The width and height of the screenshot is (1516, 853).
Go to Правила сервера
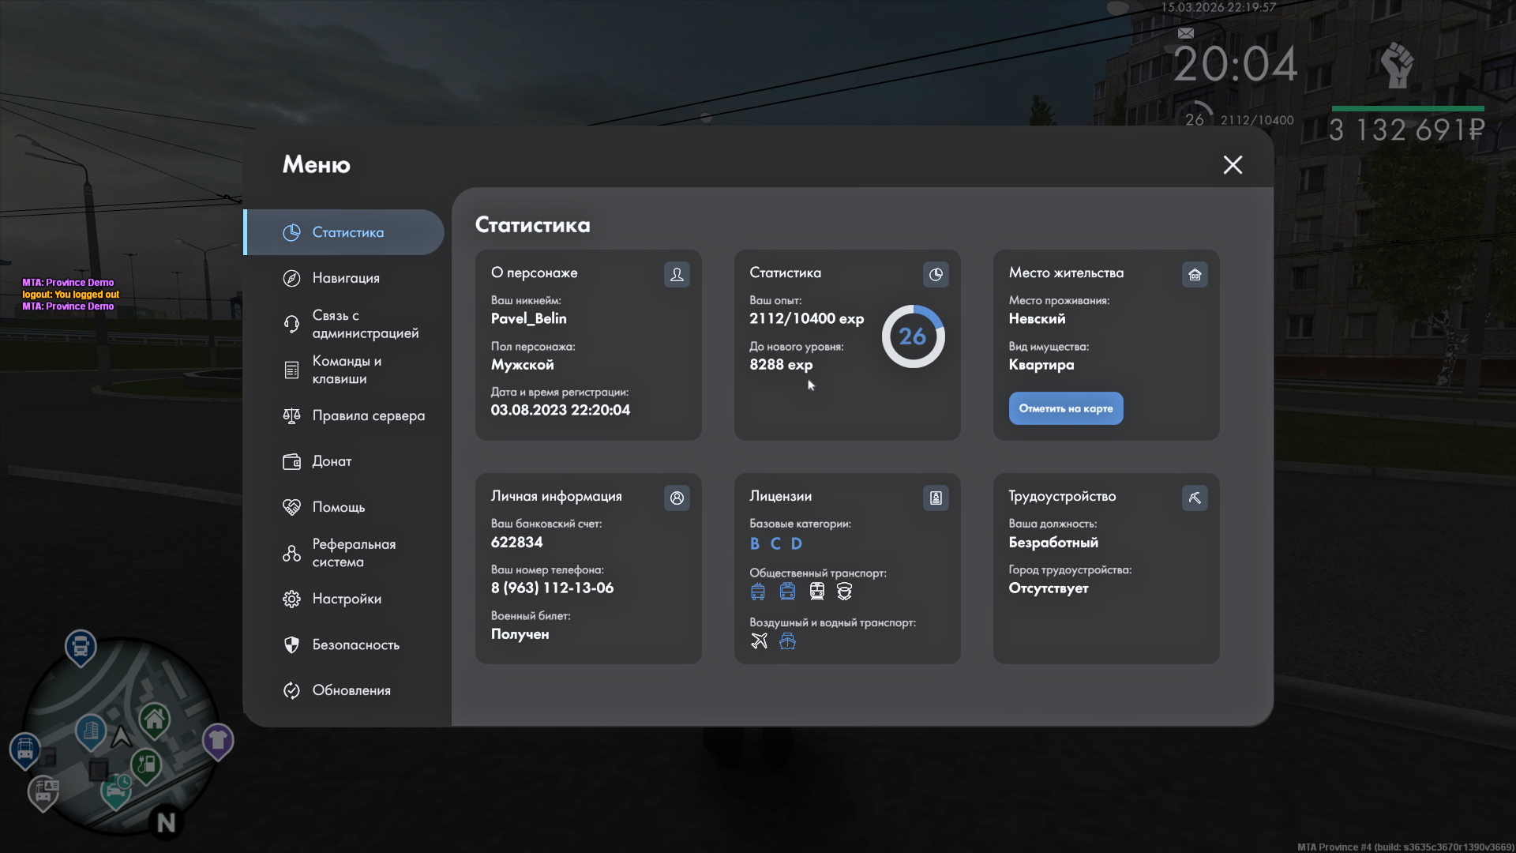(368, 415)
